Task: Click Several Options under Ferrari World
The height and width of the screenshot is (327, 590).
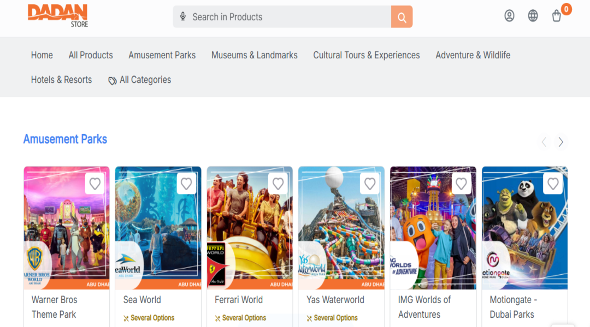Action: [240, 318]
